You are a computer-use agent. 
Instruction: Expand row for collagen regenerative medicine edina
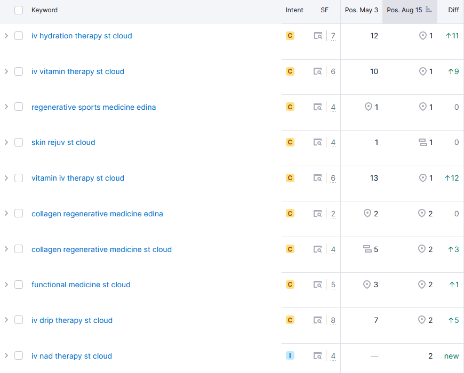[6, 213]
